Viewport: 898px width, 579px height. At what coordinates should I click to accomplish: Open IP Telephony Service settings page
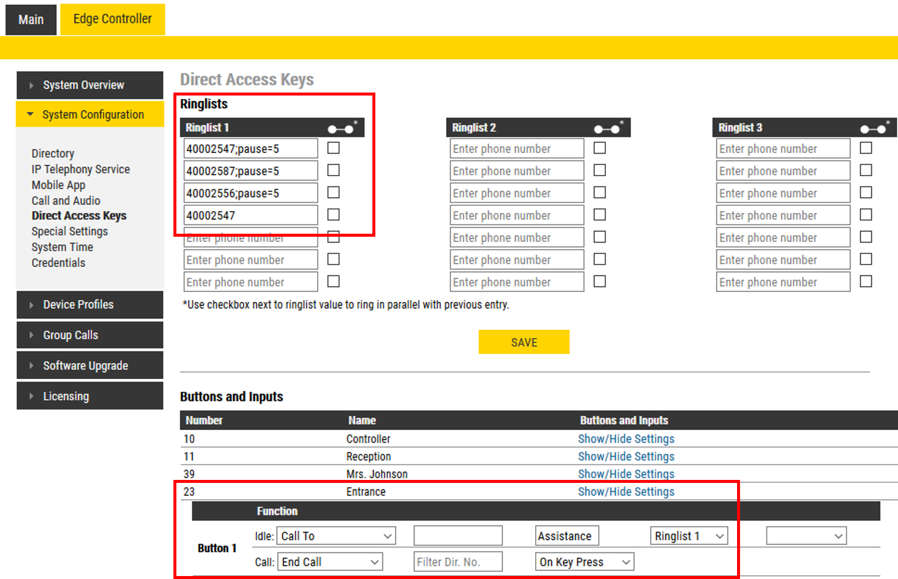coord(81,169)
